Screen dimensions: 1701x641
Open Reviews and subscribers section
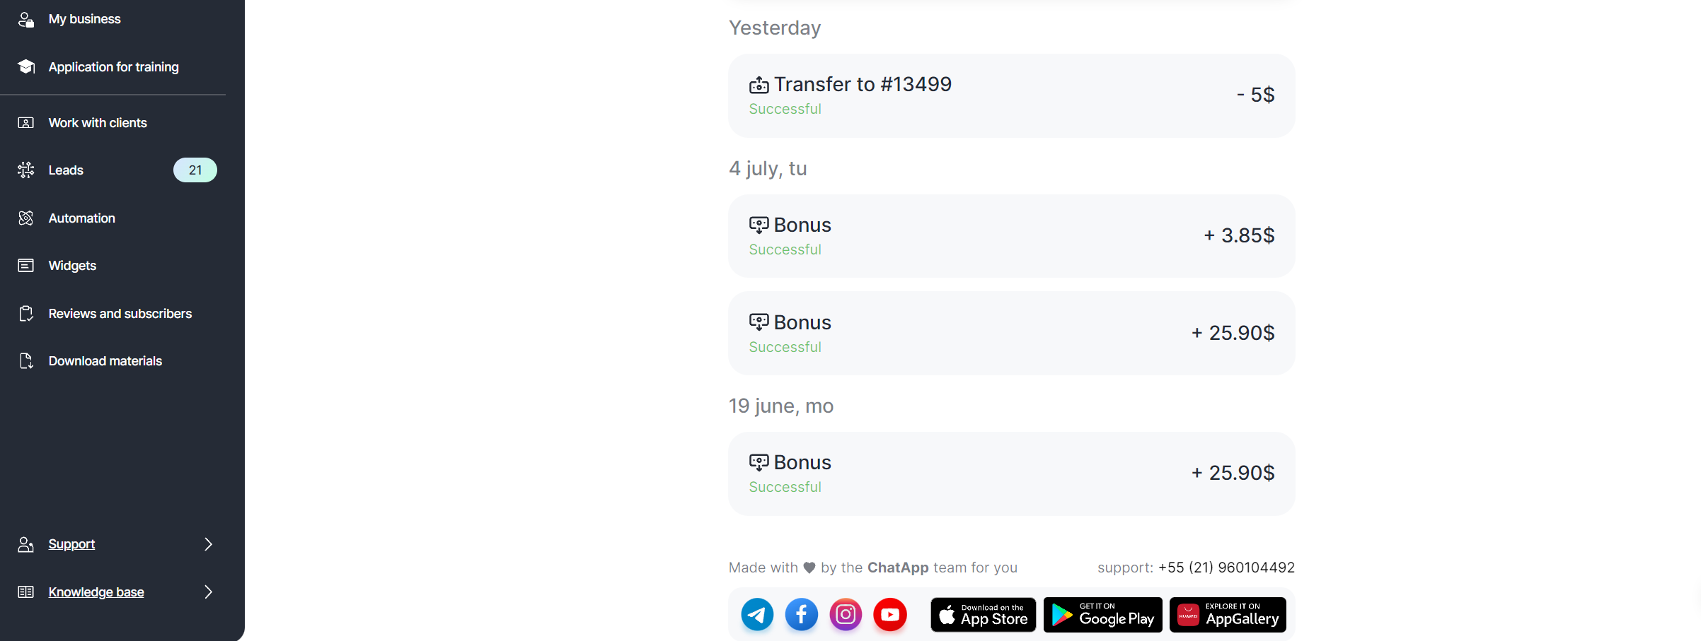coord(120,313)
